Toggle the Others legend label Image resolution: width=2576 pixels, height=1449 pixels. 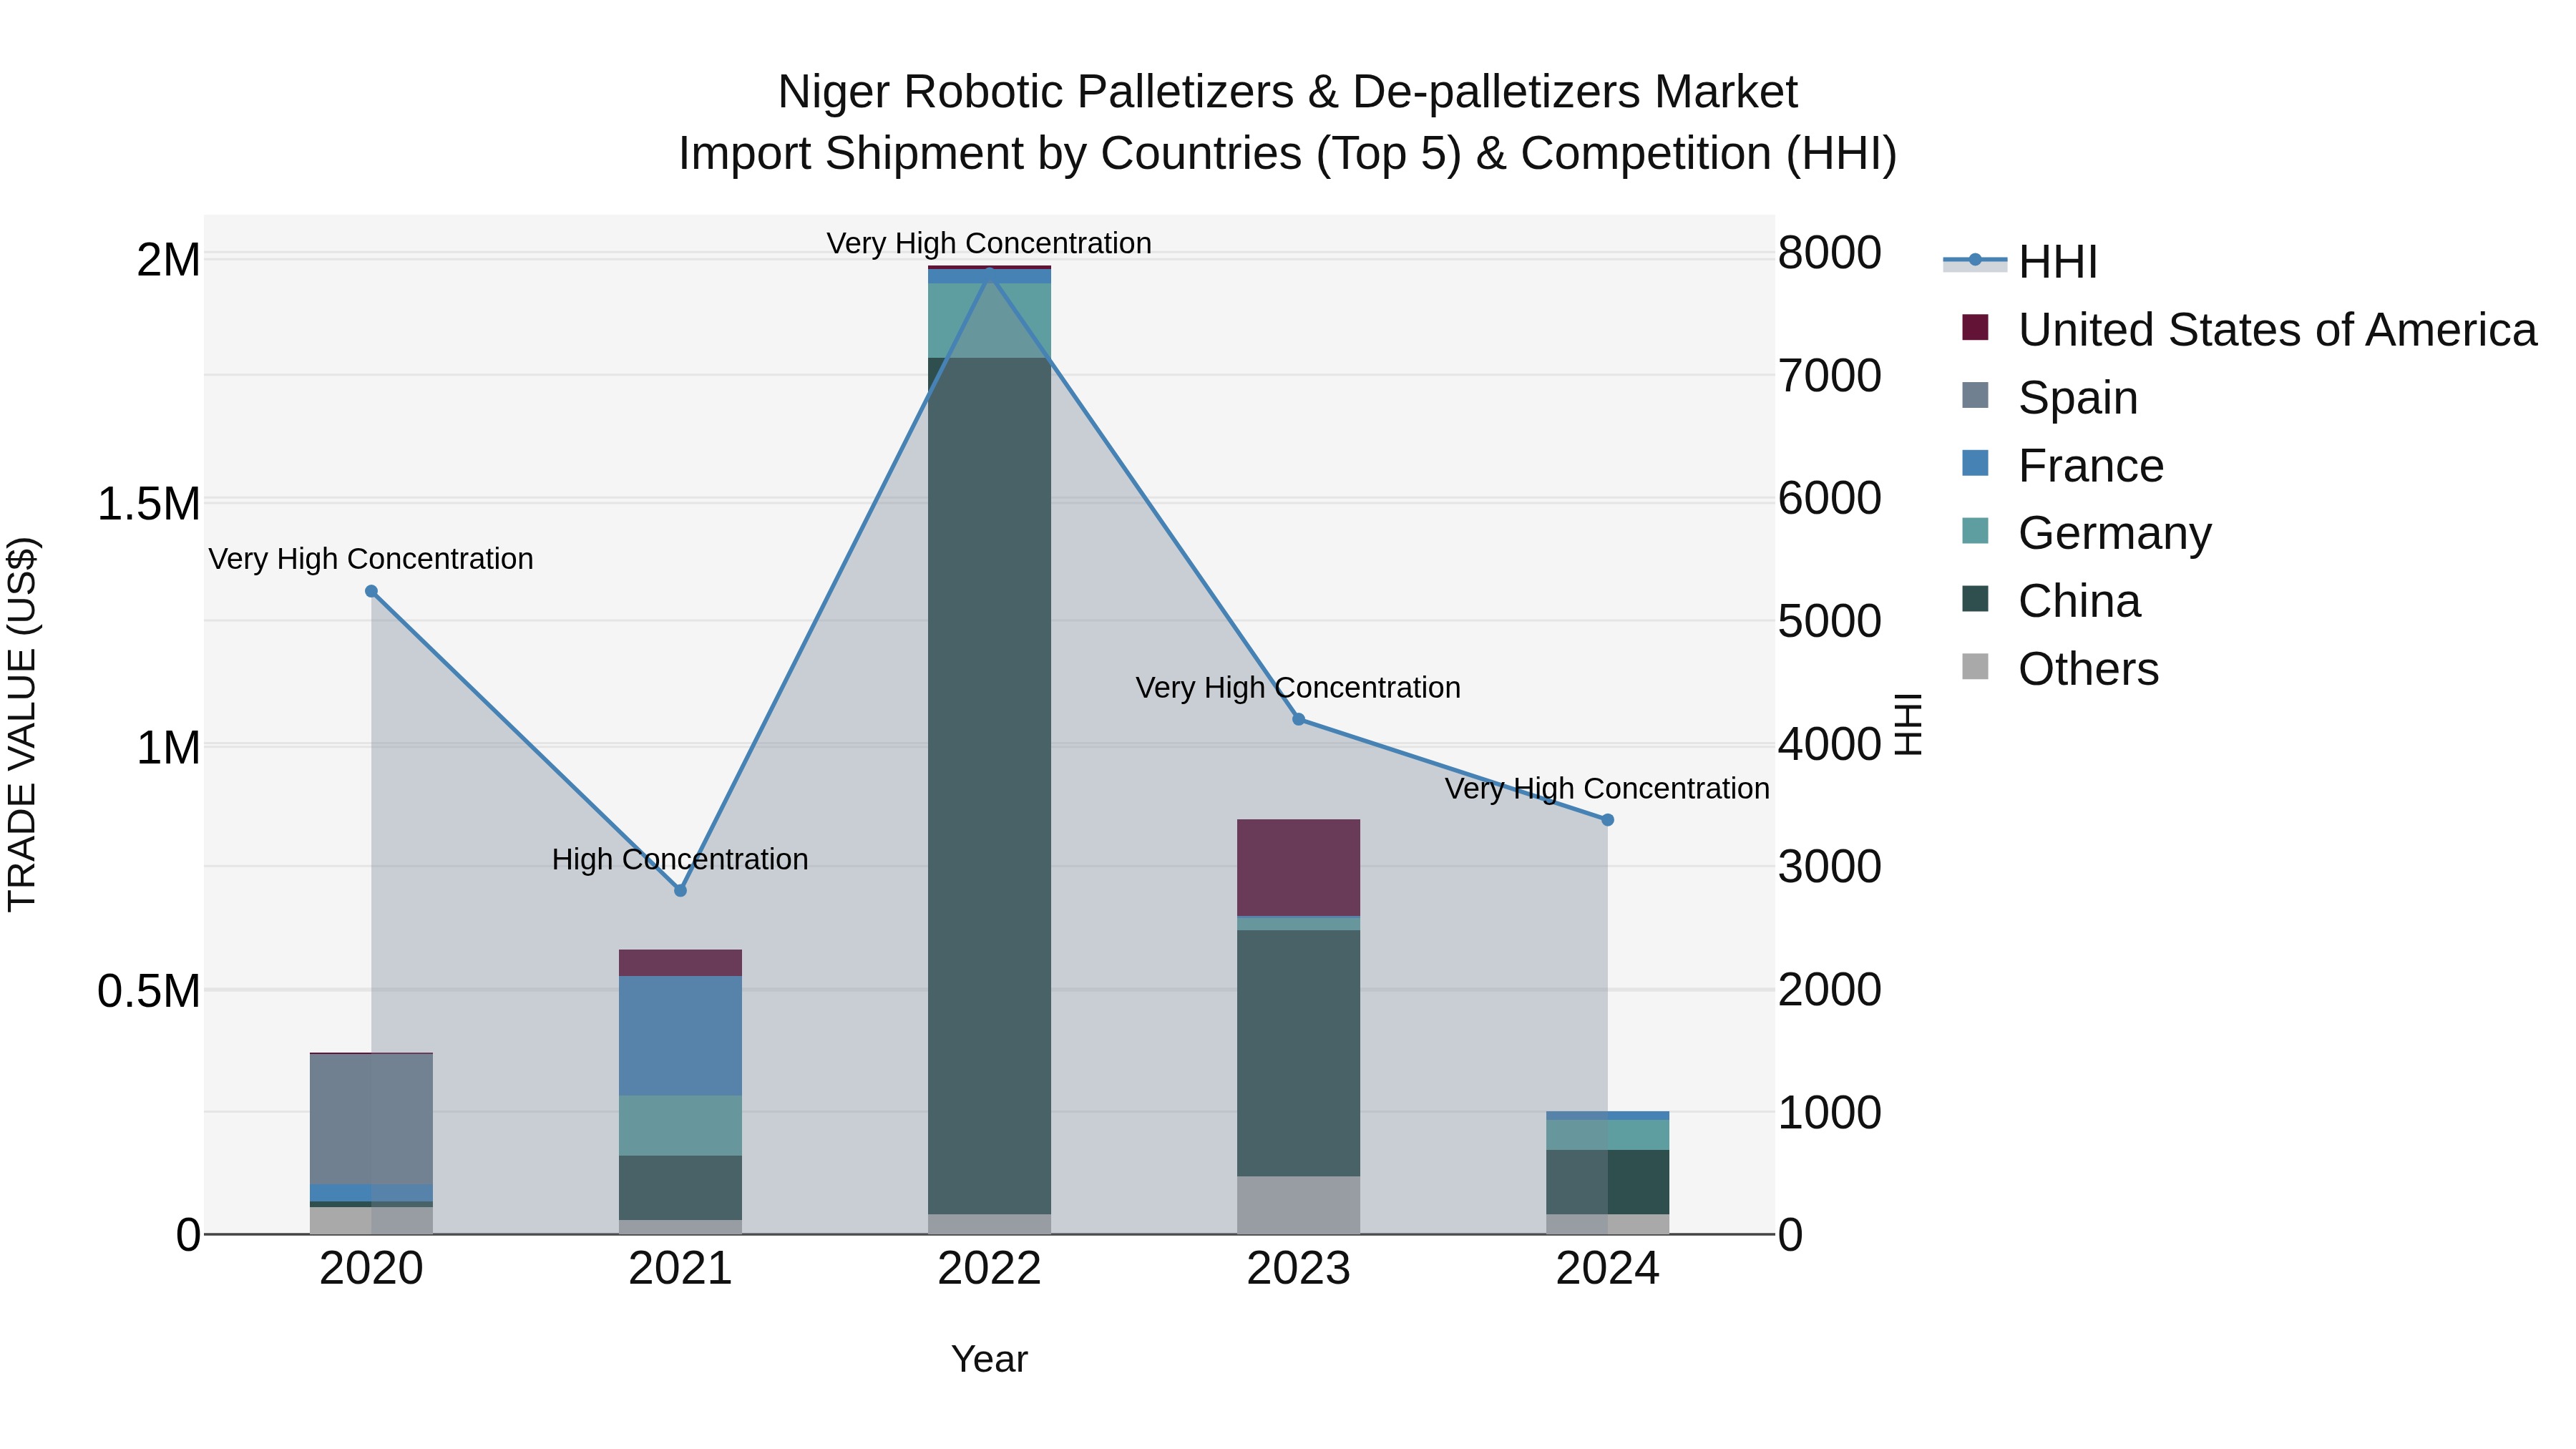[x=2088, y=669]
